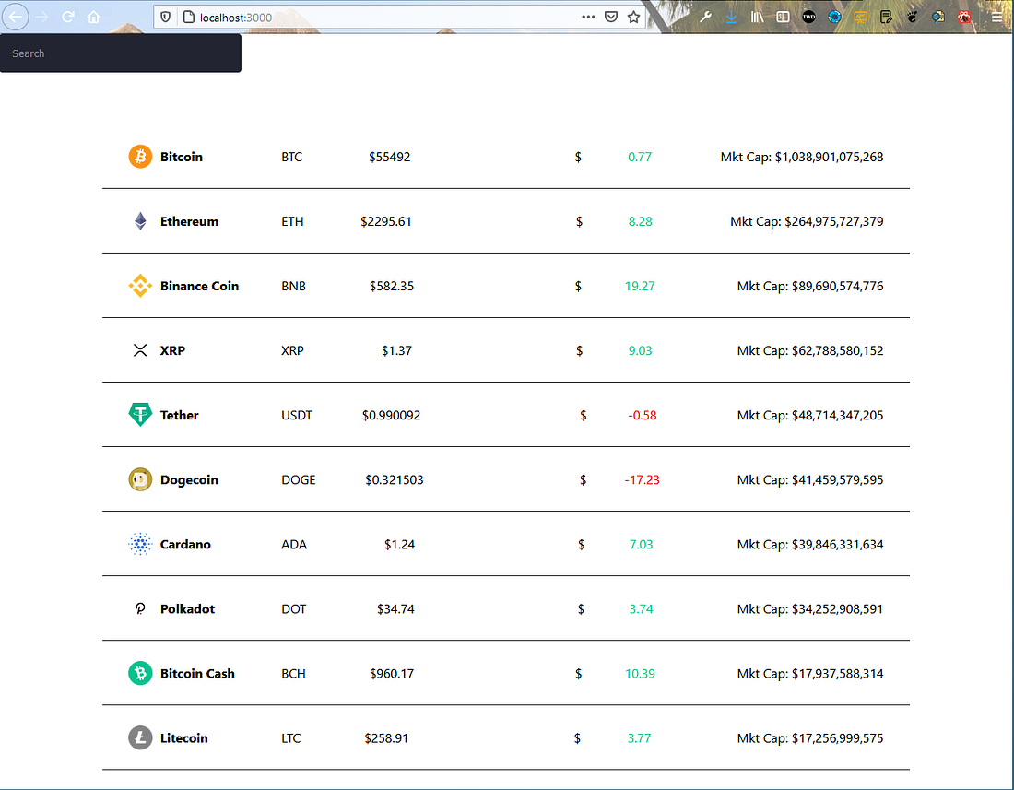Open the Firefox application menu
Screen dimensions: 1014x790
(996, 17)
